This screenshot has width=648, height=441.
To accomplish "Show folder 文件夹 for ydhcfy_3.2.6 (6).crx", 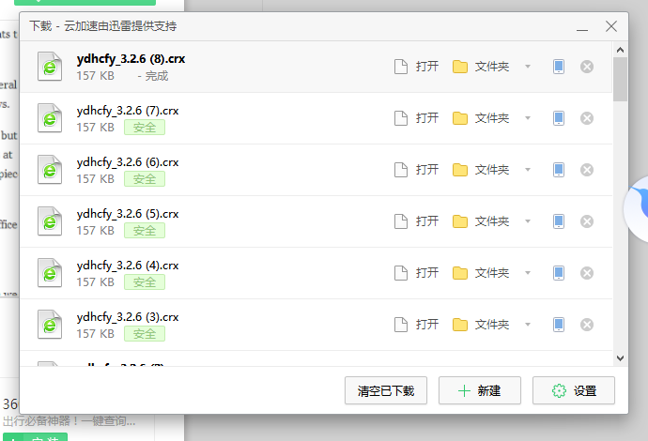I will coord(481,170).
